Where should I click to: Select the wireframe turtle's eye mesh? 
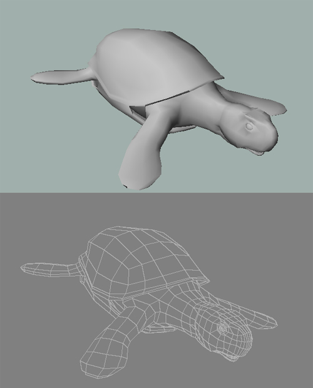(222, 328)
